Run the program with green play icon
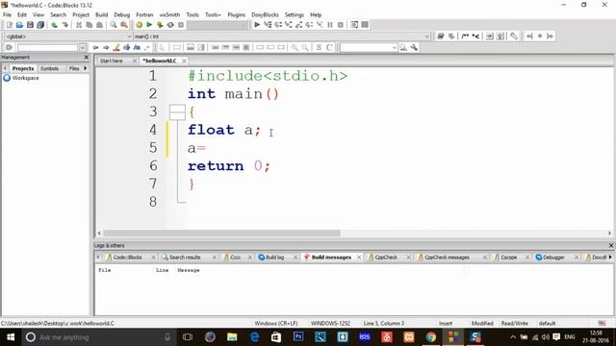The image size is (616, 346). point(149,25)
